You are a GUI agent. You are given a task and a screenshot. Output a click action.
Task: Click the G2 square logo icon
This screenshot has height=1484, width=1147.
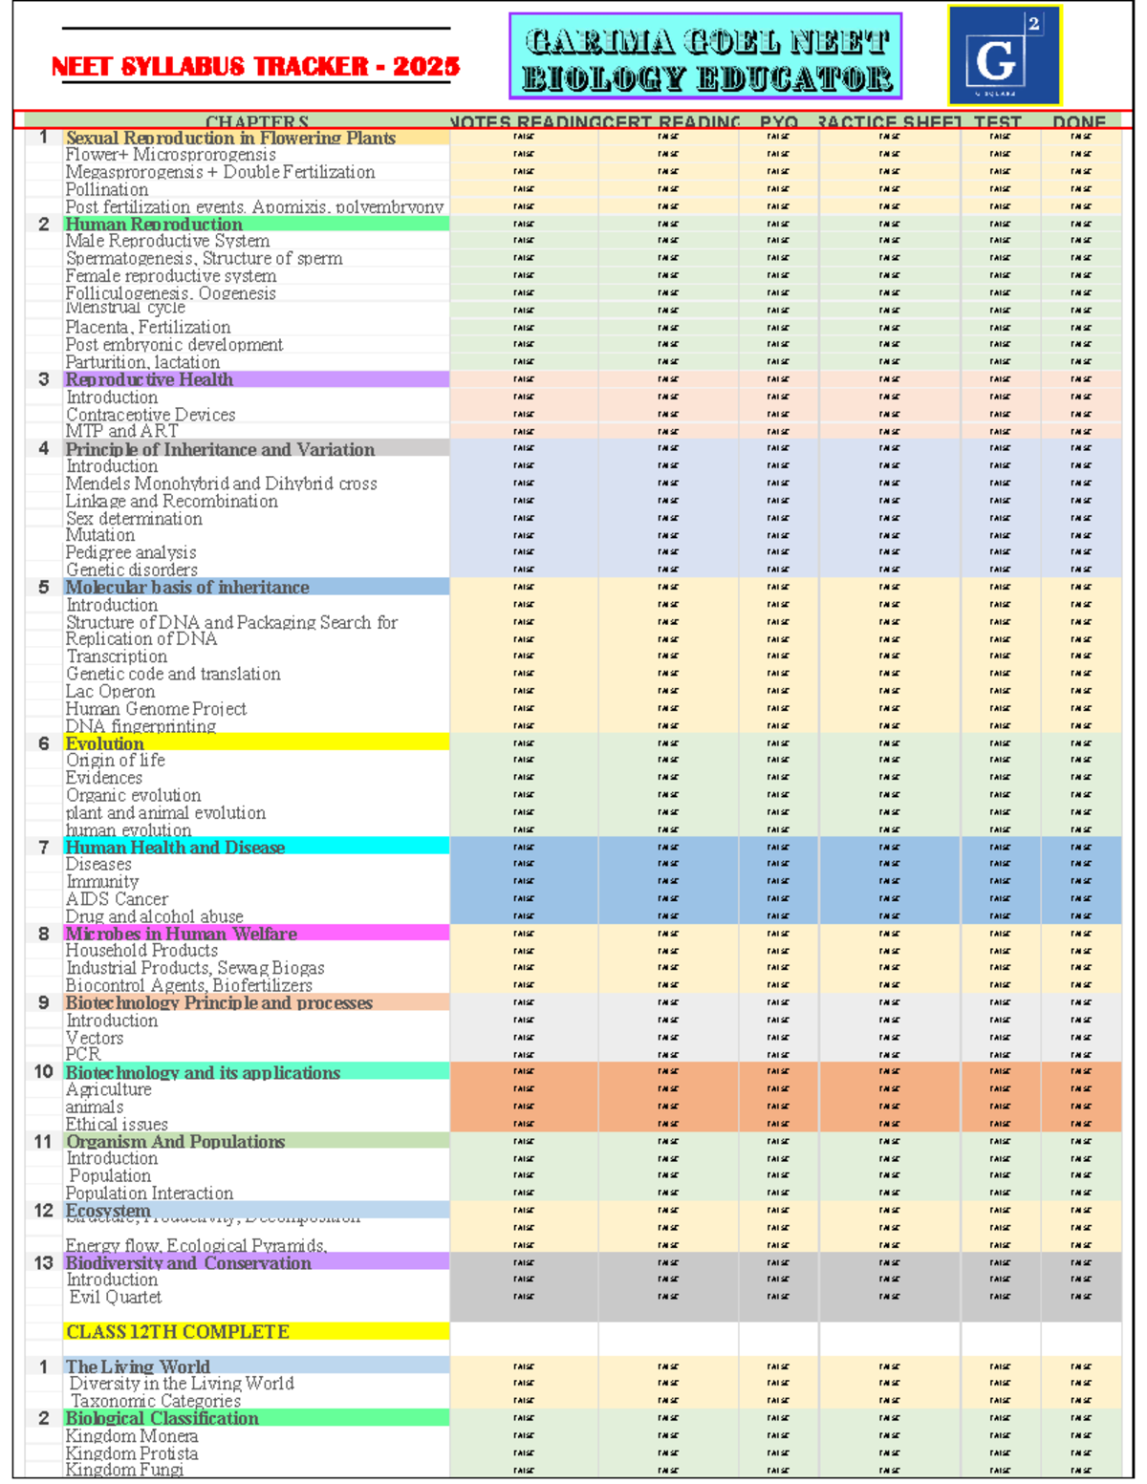click(1004, 55)
